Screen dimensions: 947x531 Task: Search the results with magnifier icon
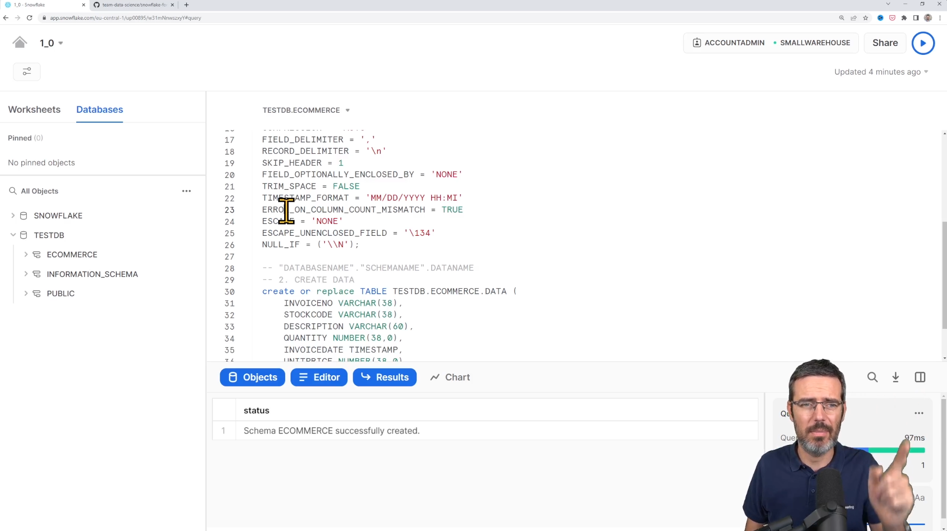[872, 377]
